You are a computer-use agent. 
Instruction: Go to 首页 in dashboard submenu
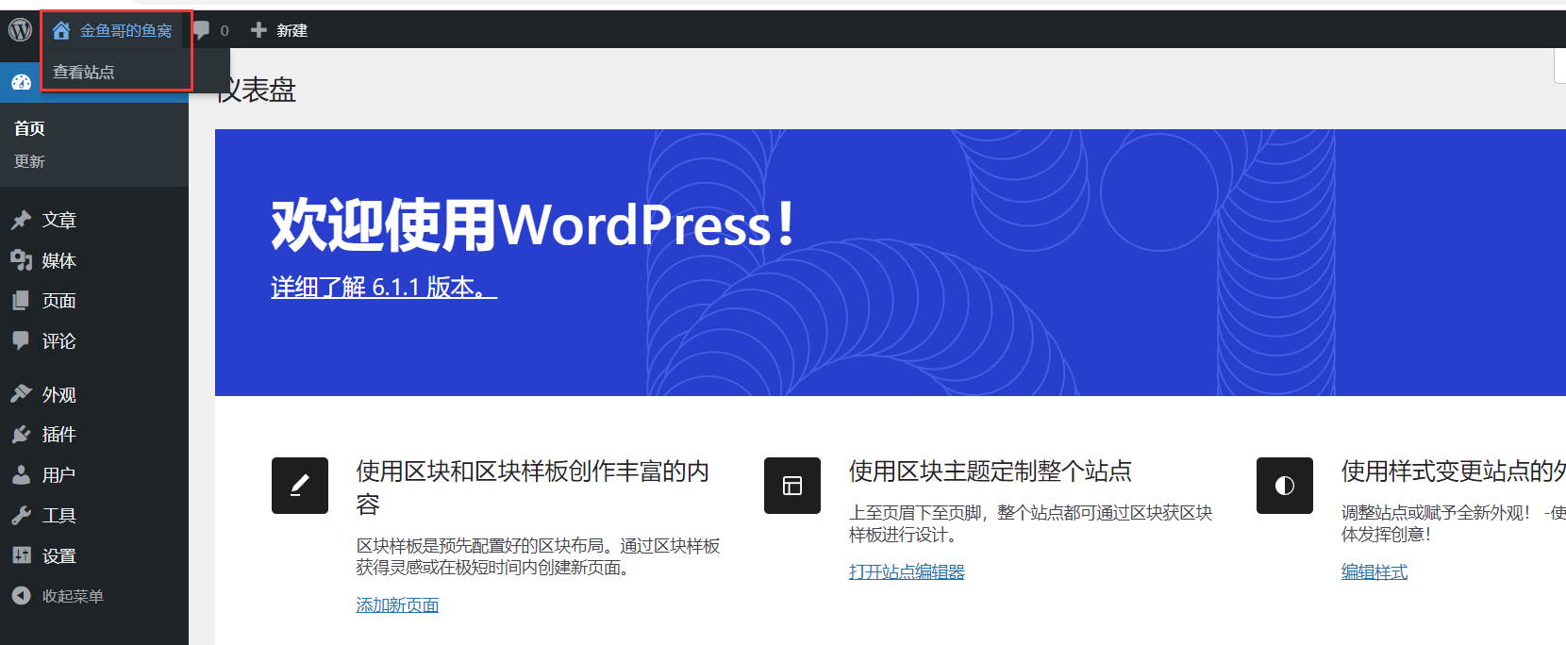point(29,128)
